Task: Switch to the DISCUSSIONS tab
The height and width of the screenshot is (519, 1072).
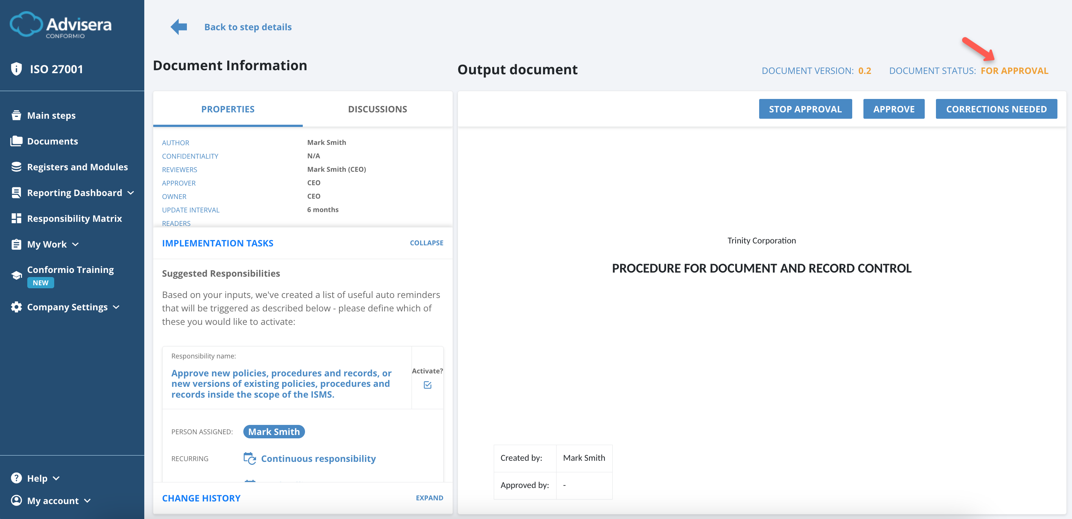Action: (x=378, y=109)
